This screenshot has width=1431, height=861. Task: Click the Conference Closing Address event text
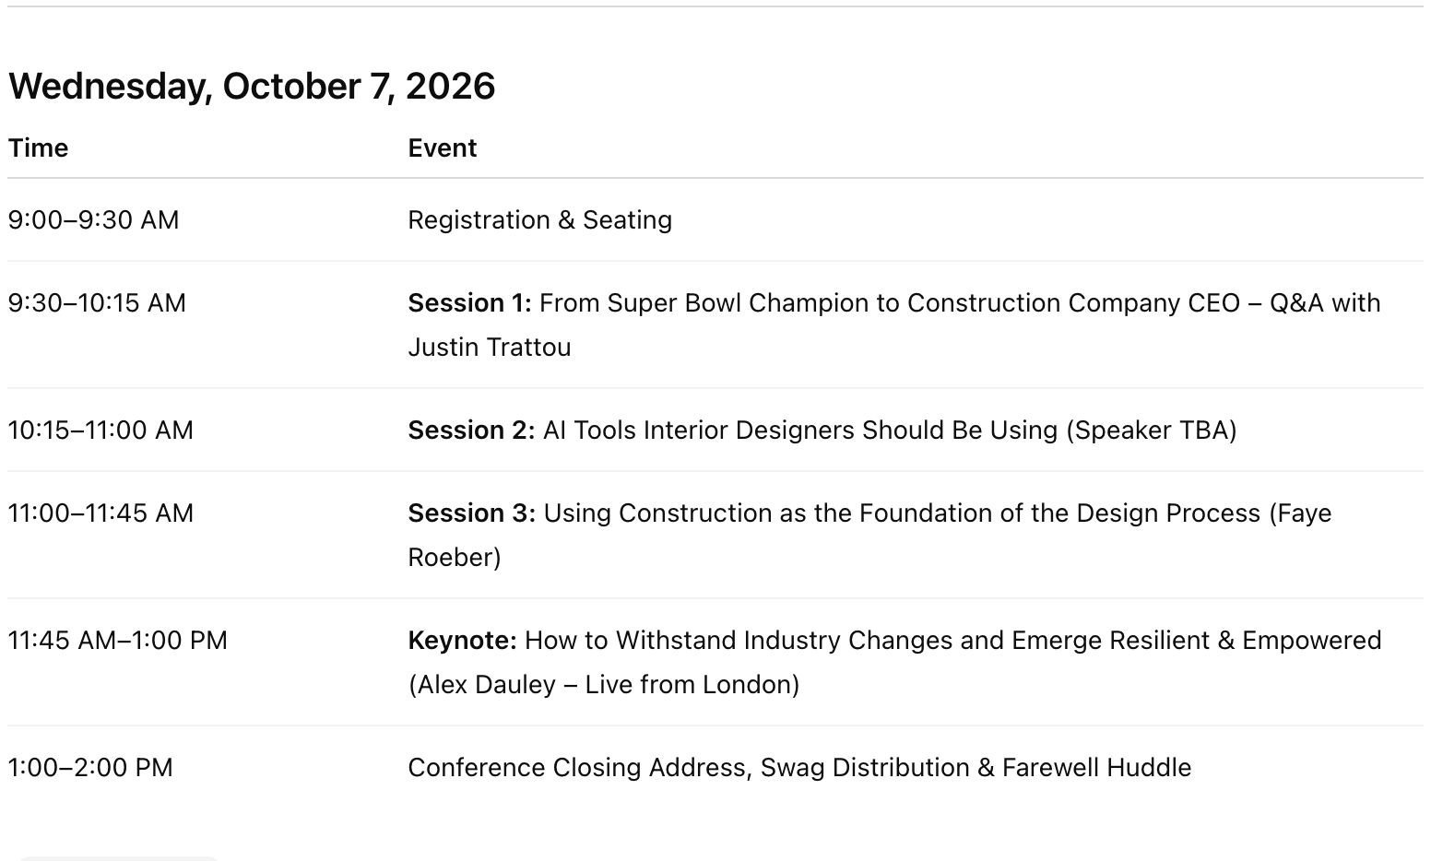click(577, 767)
